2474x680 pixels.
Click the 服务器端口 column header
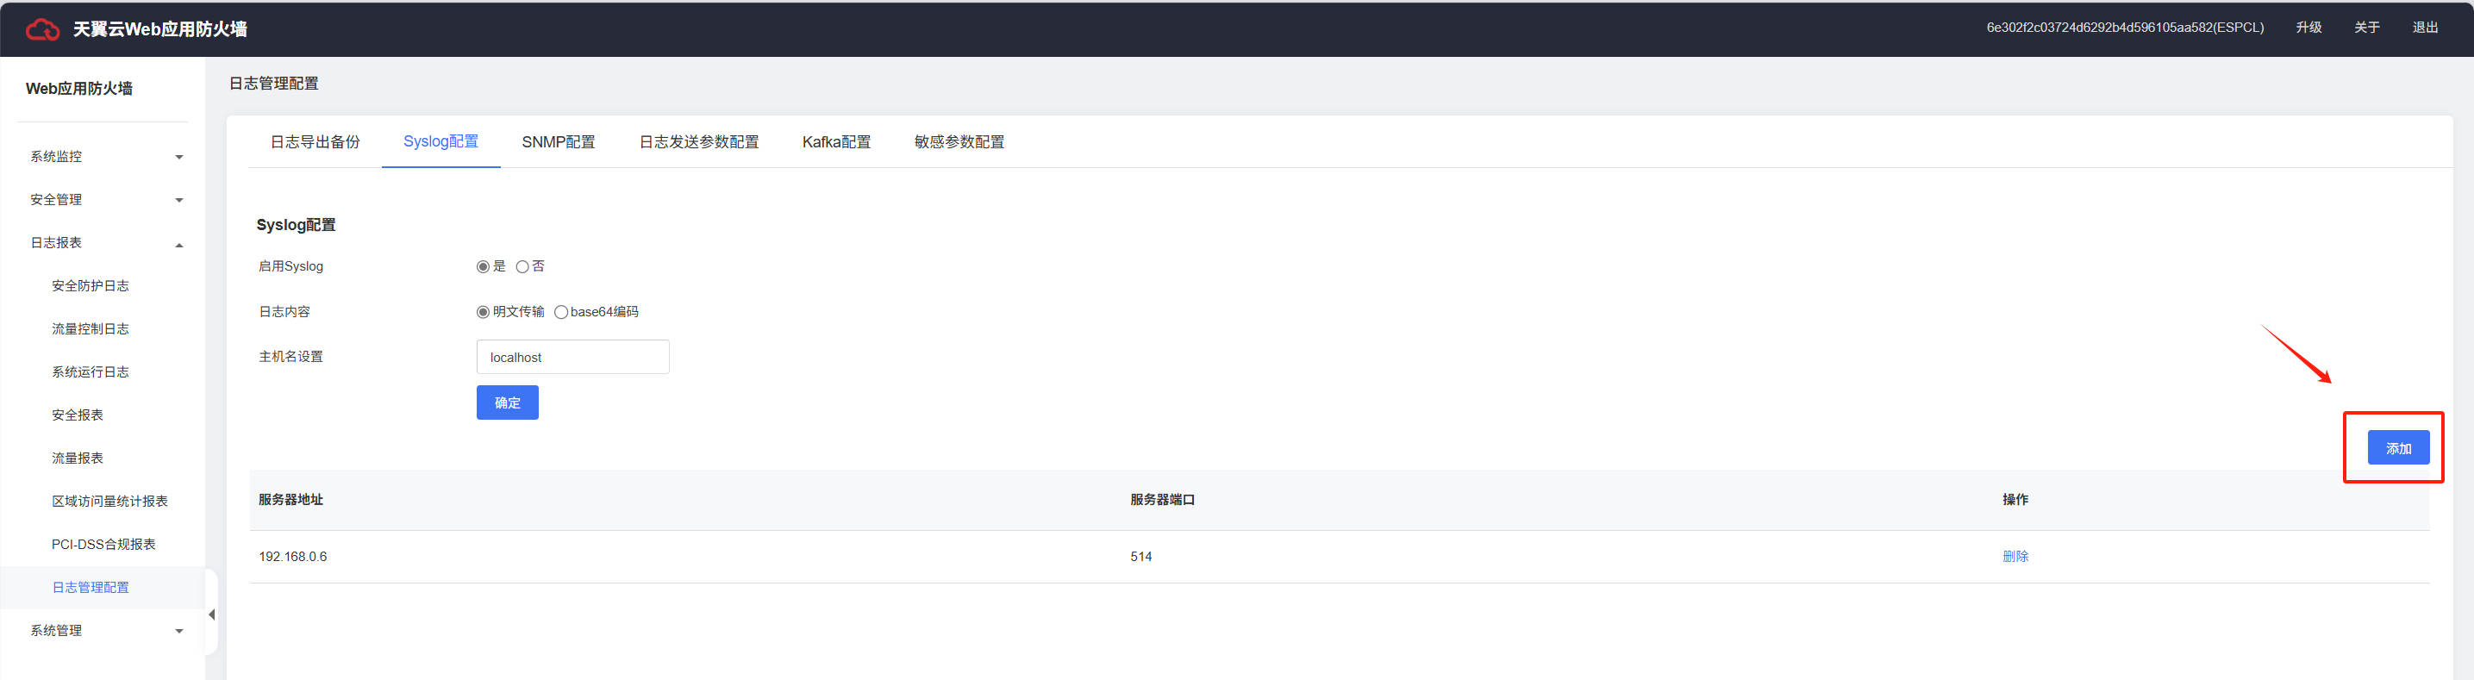pyautogui.click(x=1162, y=501)
